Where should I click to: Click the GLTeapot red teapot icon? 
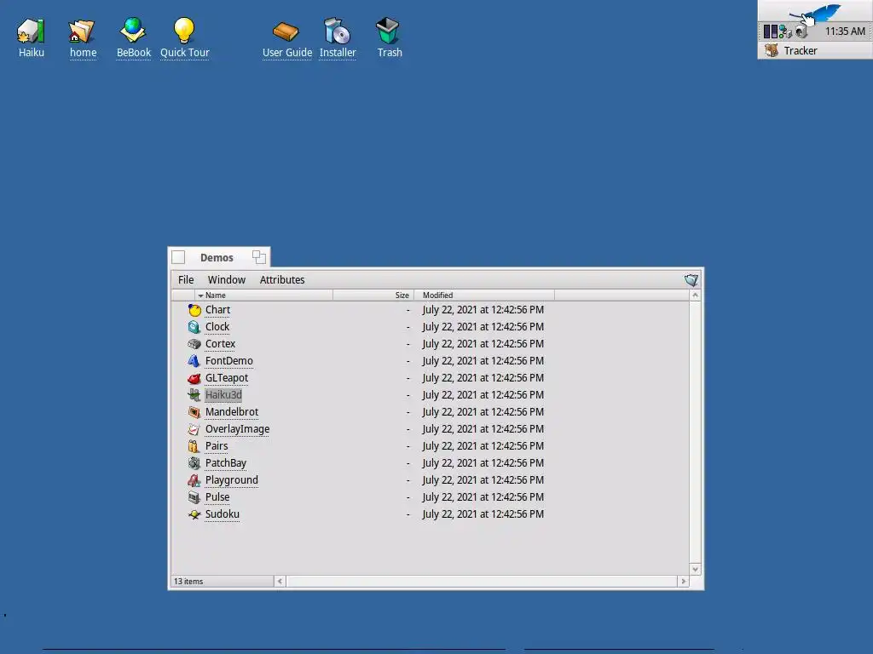[x=194, y=378]
